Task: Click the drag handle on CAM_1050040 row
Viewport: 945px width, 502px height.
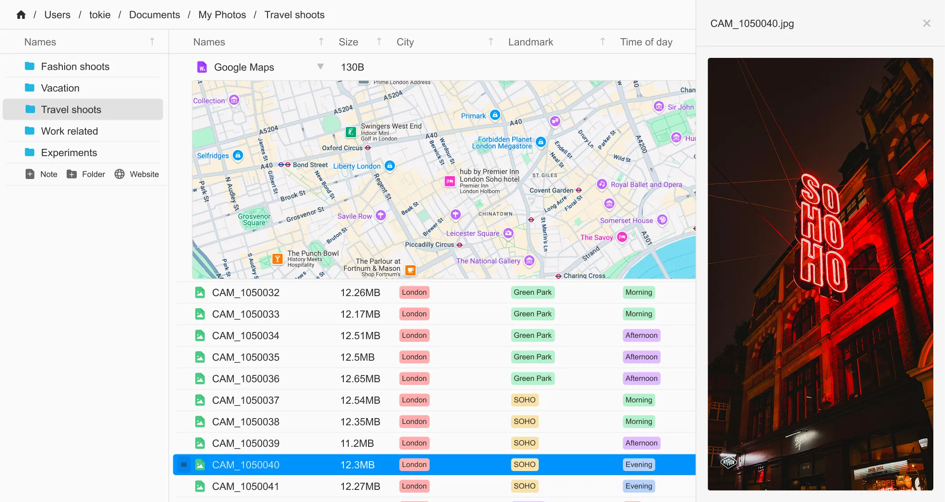Action: point(184,465)
